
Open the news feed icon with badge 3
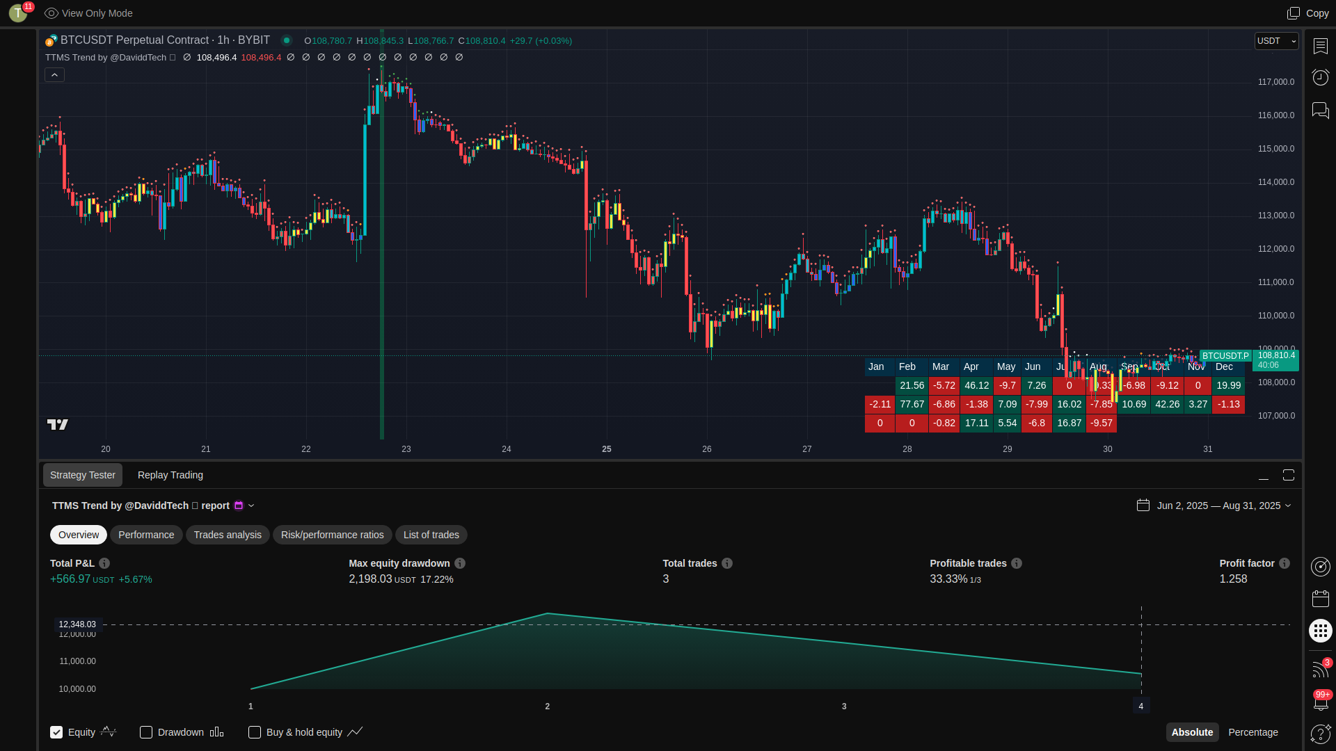tap(1320, 669)
